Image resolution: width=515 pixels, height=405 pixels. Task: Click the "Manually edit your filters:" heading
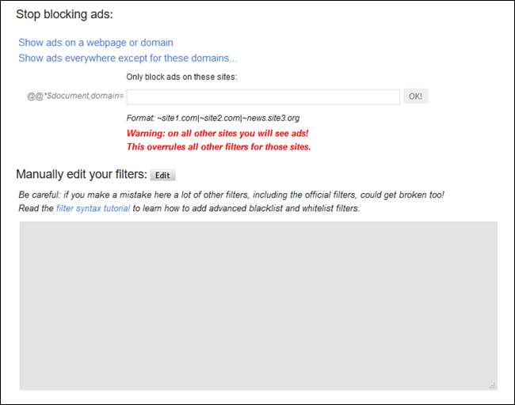[x=82, y=174]
